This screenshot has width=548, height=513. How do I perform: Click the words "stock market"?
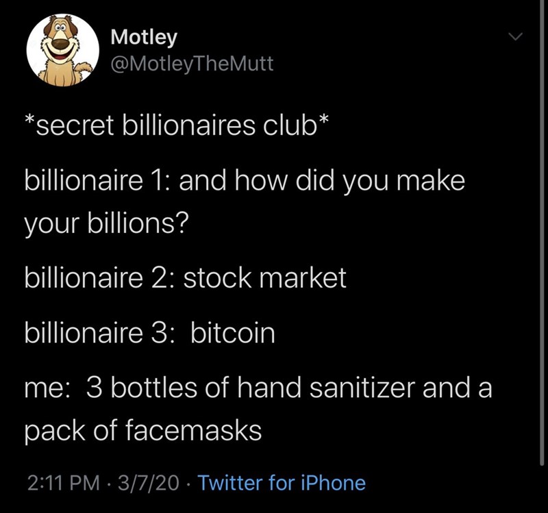click(x=265, y=279)
